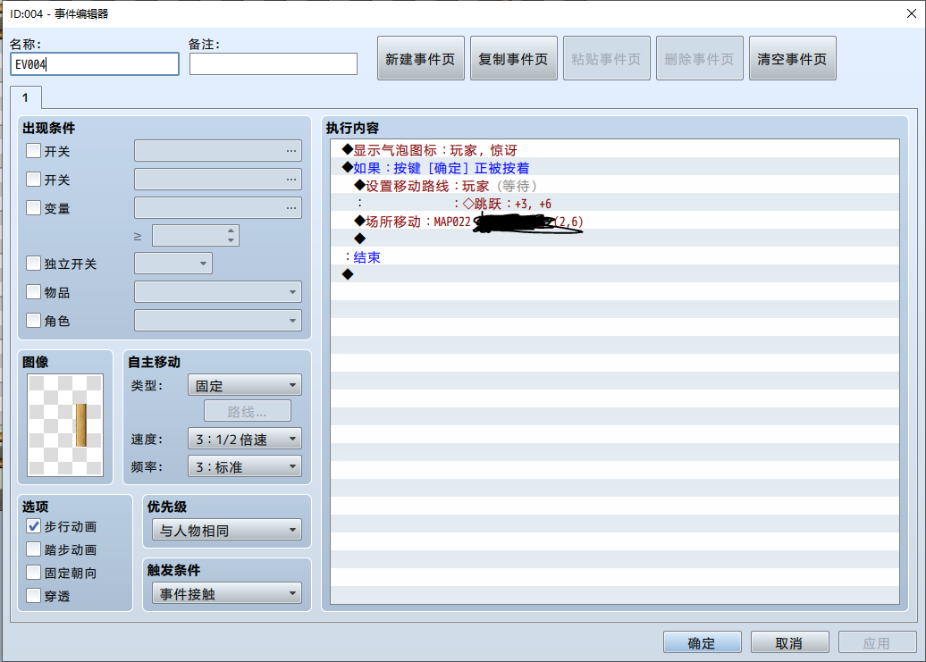This screenshot has width=926, height=662.
Task: Click the ellipsis in first 开关 selector
Action: pyautogui.click(x=291, y=151)
